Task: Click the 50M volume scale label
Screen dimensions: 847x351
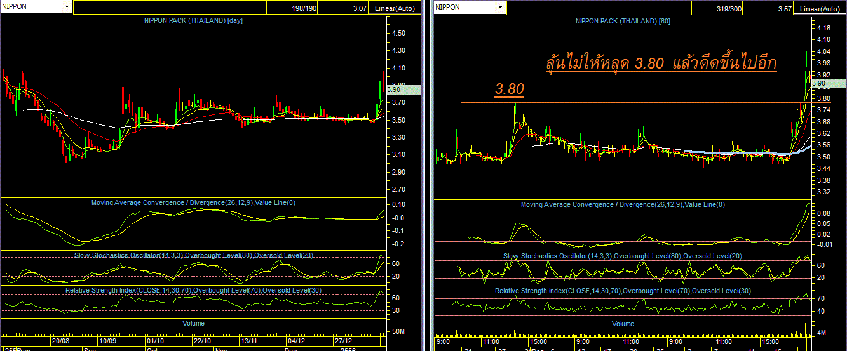Action: (x=400, y=332)
